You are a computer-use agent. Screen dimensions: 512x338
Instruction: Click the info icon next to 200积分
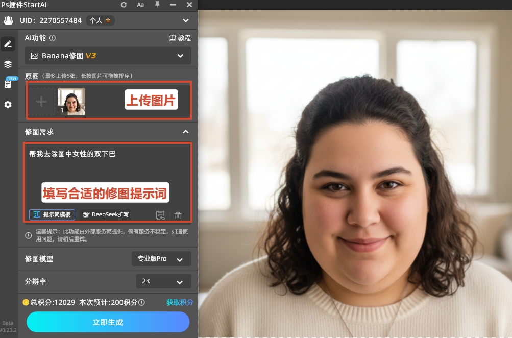pyautogui.click(x=141, y=302)
